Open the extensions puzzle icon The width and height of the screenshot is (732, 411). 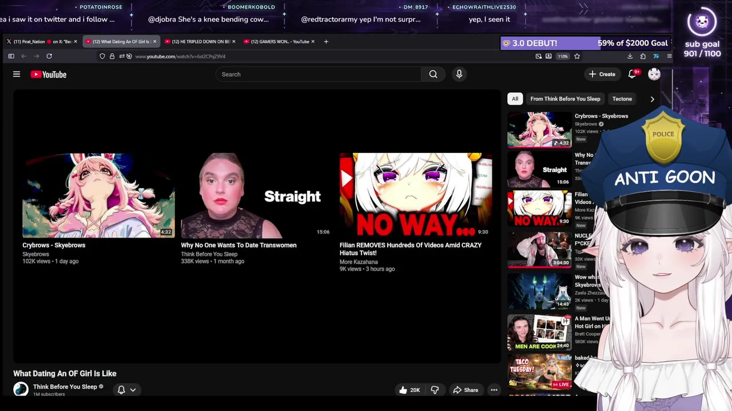click(643, 56)
